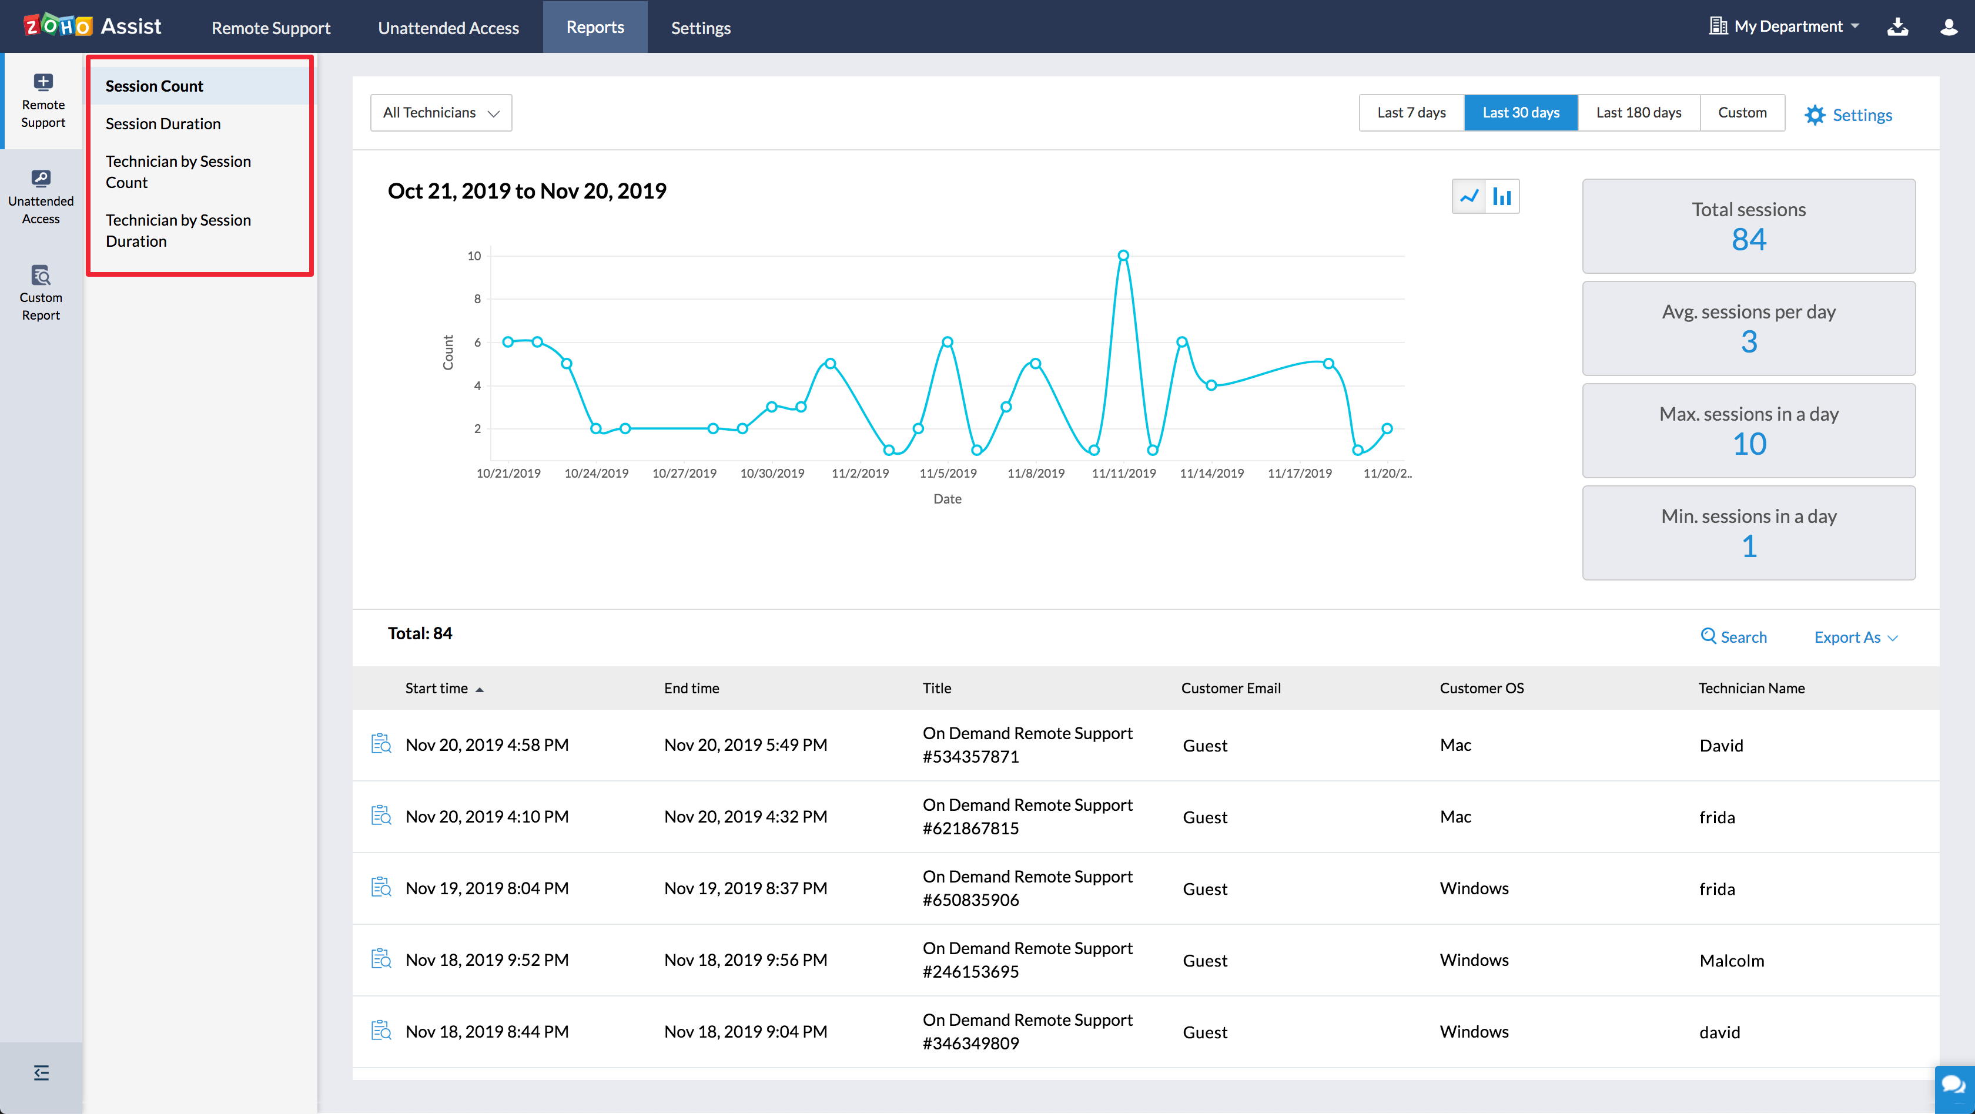
Task: Open Unattended Access sidebar icon
Action: point(41,197)
